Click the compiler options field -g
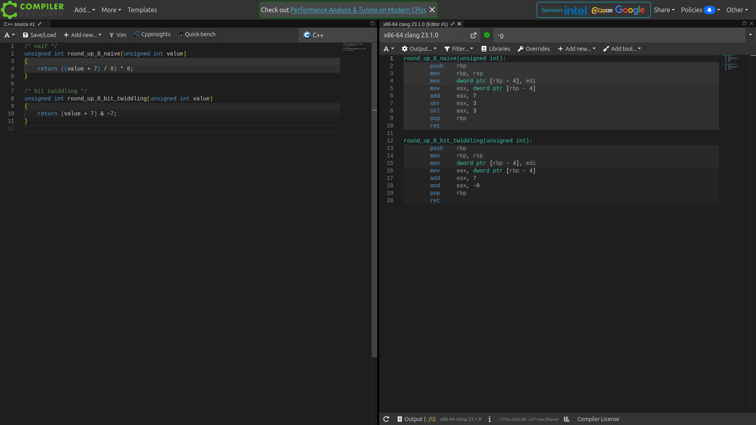 coord(619,35)
